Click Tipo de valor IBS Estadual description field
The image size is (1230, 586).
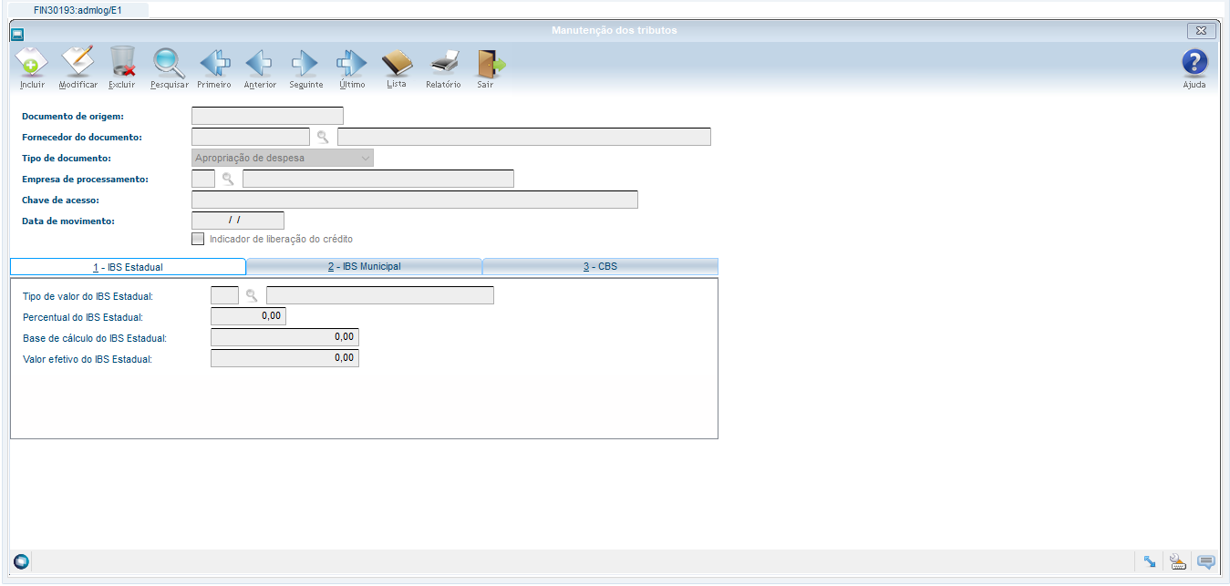(x=380, y=295)
